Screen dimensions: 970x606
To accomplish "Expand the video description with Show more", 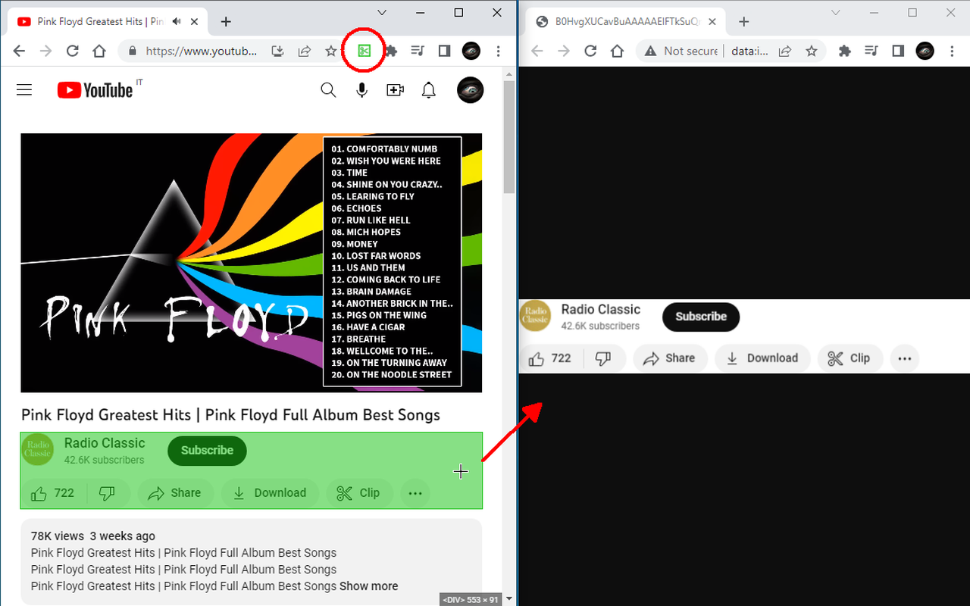I will point(368,586).
